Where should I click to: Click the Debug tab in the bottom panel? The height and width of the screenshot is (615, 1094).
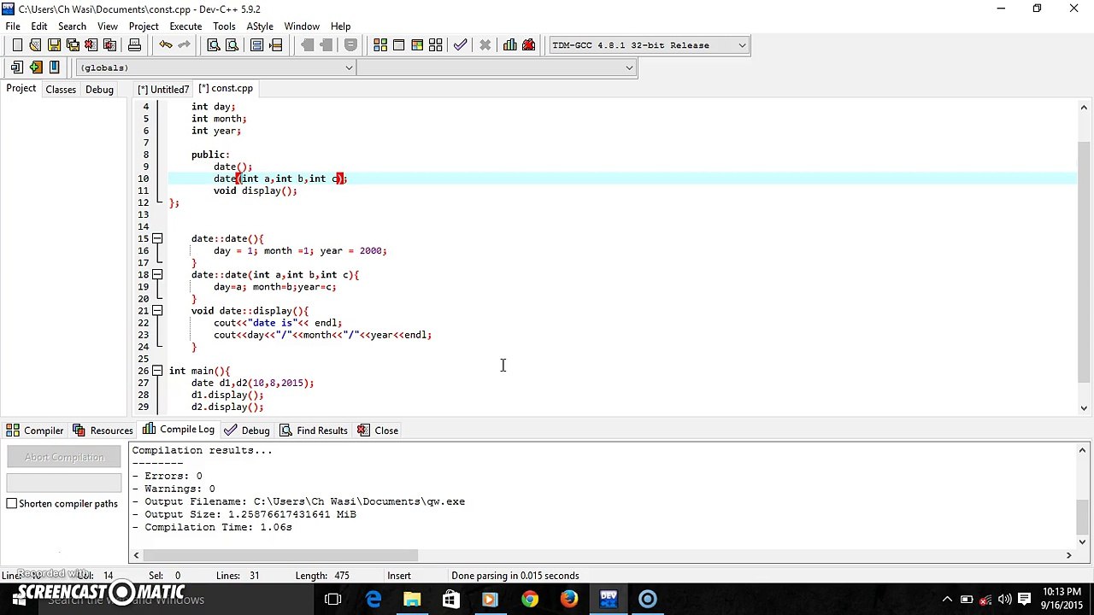pos(246,430)
